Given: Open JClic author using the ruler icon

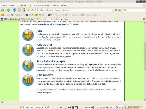Looking at the screenshot, I should click(x=28, y=50).
